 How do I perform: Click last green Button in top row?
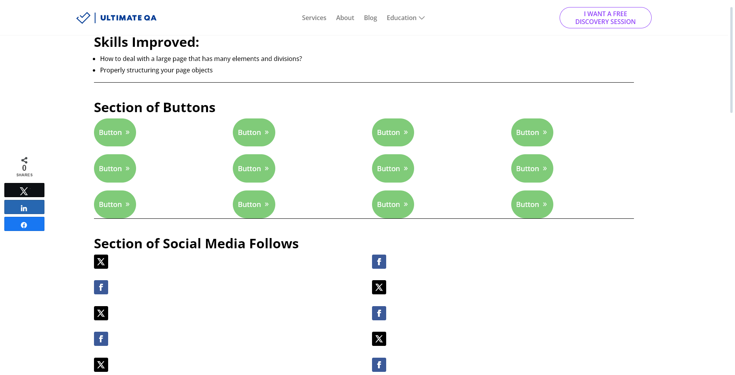[x=532, y=133]
